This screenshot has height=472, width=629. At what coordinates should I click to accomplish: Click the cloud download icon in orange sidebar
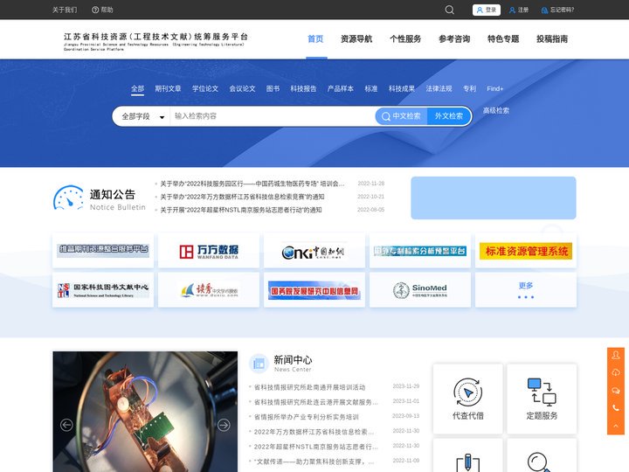616,372
